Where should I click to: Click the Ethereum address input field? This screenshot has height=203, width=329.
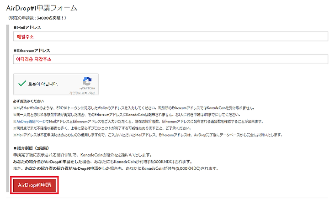coord(170,59)
